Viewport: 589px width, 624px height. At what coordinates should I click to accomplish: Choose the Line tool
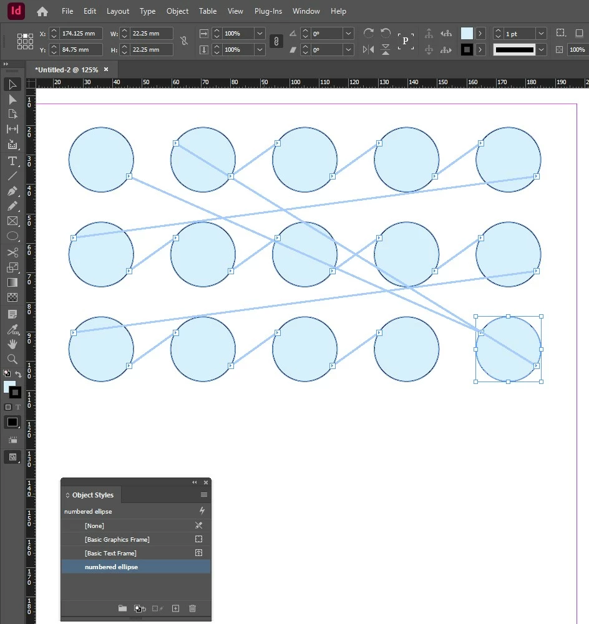point(12,176)
